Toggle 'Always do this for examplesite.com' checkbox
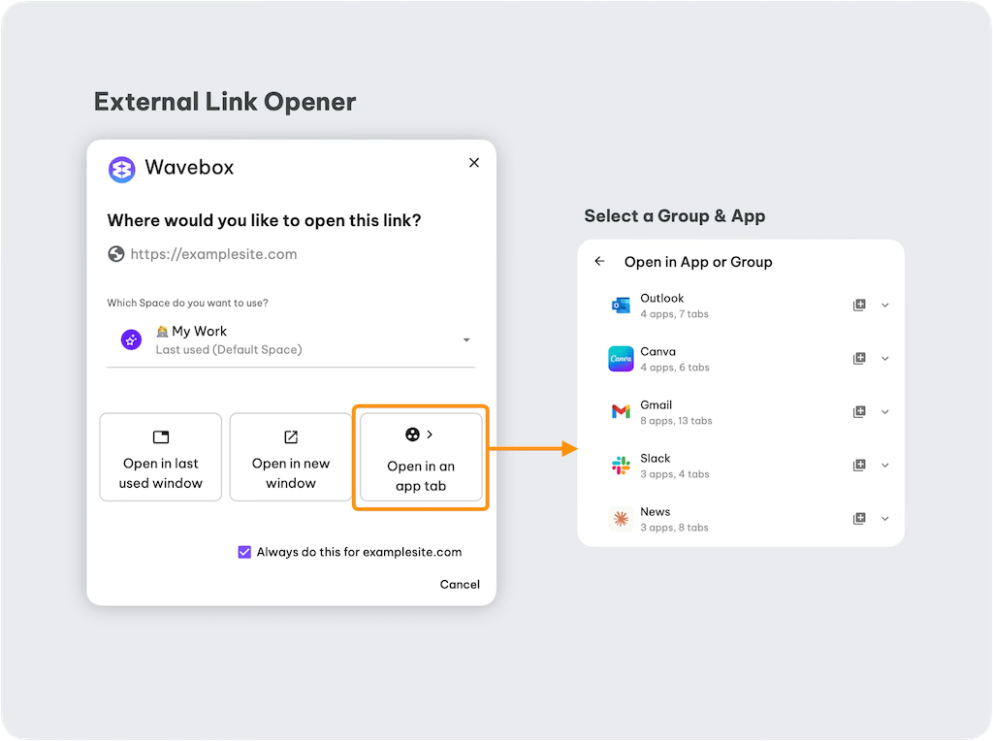The height and width of the screenshot is (741, 993). [244, 552]
